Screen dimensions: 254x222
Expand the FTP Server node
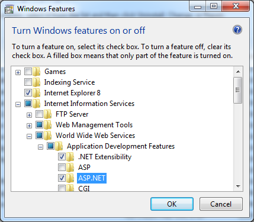point(29,115)
